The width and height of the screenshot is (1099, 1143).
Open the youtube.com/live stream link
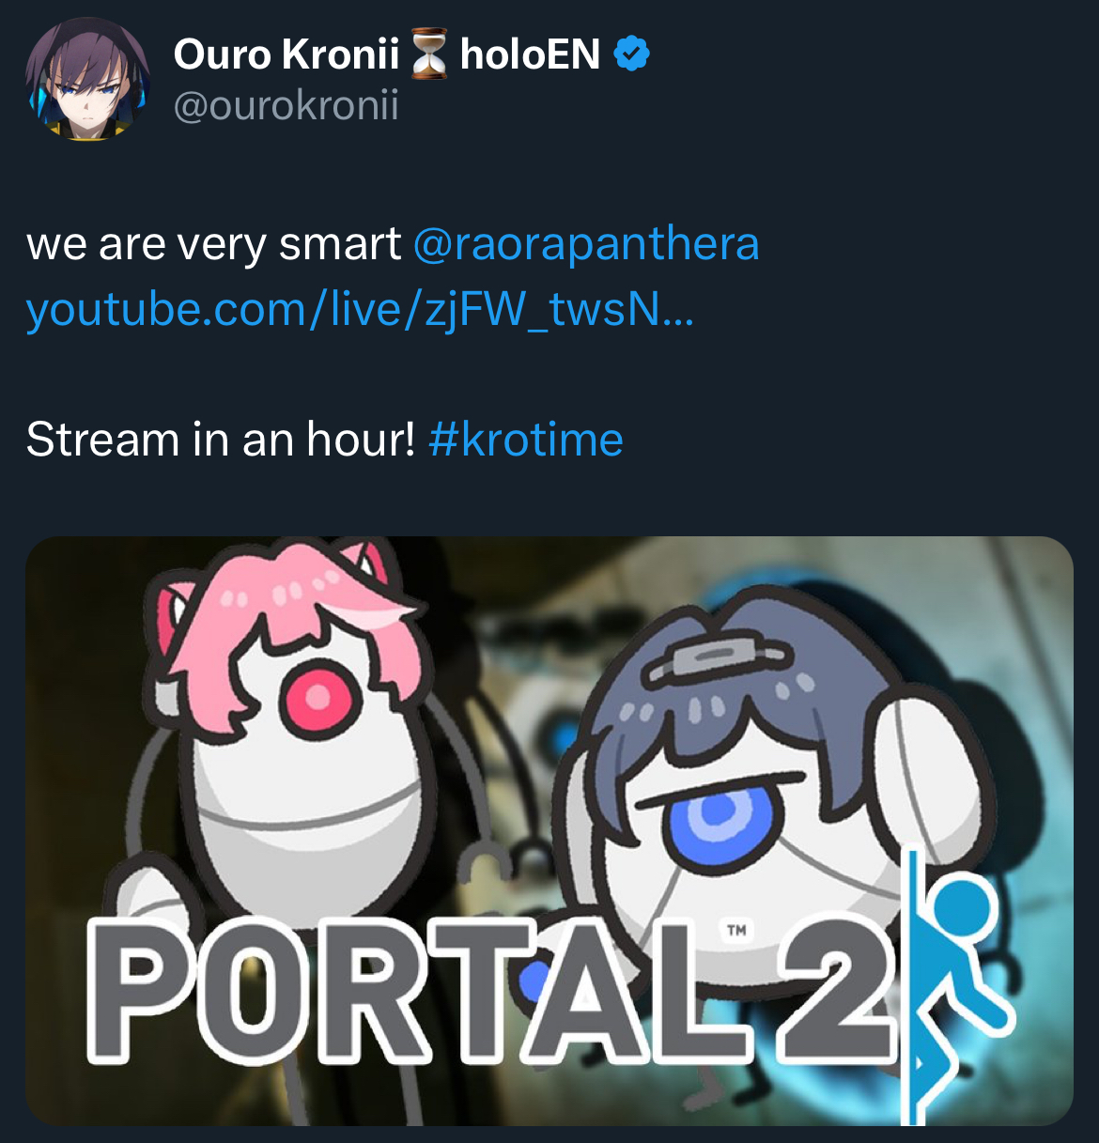(360, 309)
